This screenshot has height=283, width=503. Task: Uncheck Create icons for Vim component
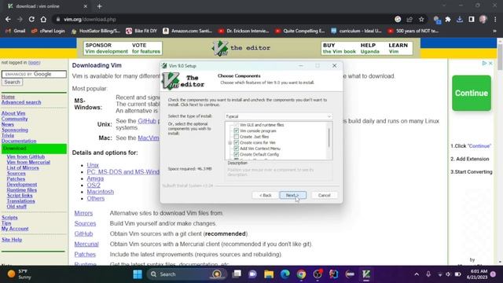pyautogui.click(x=236, y=142)
